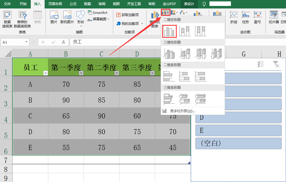Screen dimensions: 286x182
Task: Insert a picture from file
Action: coord(54,17)
